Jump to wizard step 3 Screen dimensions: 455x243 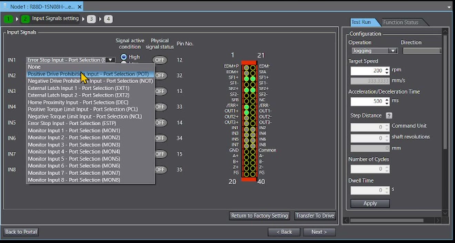(x=91, y=19)
